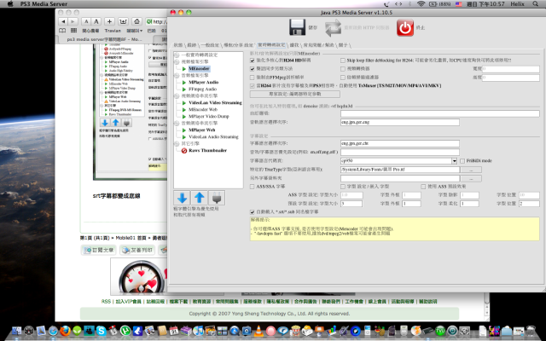Open the subtitle codepage cp950 dropdown

pos(454,161)
